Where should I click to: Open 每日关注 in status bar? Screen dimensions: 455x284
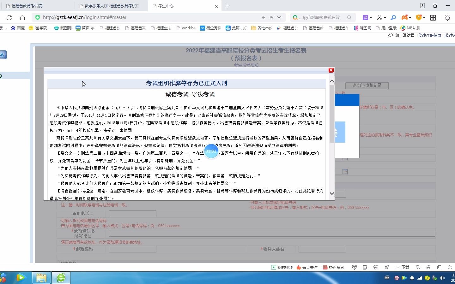point(307,267)
